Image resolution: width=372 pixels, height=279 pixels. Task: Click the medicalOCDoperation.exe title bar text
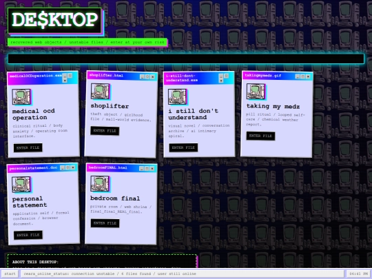click(36, 76)
